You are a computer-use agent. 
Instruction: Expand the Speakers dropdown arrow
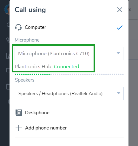click(119, 93)
